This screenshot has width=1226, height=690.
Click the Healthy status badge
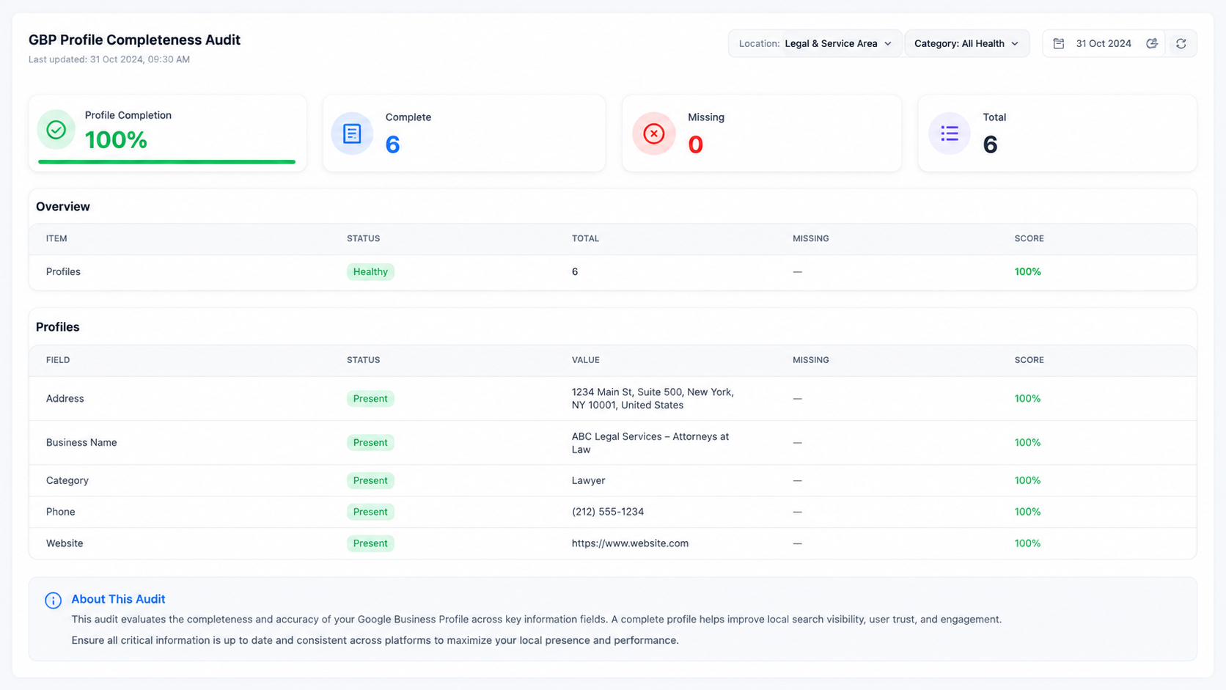[x=370, y=272]
